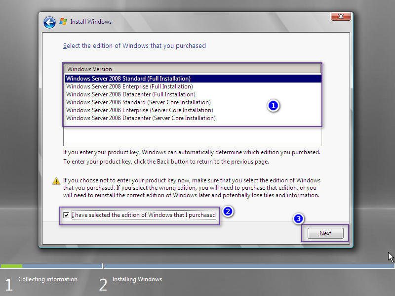Image resolution: width=395 pixels, height=296 pixels.
Task: Uncheck the edition confirmation checkbox
Action: [x=66, y=215]
